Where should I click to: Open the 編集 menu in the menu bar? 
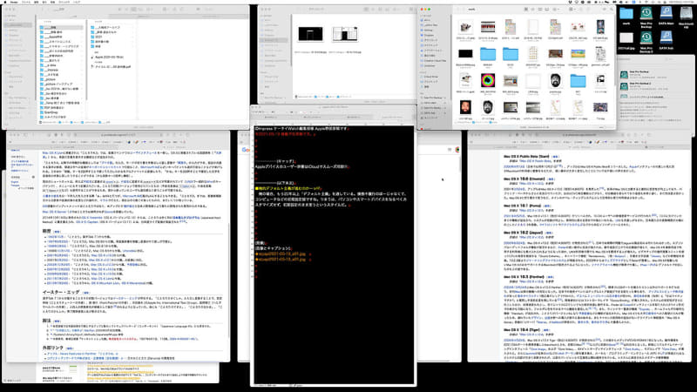(37, 2)
